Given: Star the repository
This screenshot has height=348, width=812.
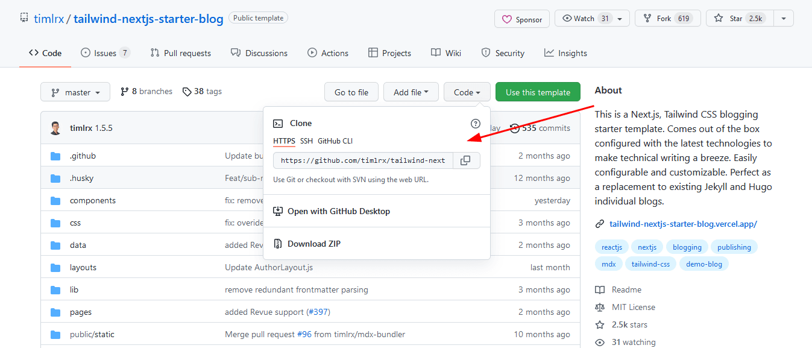Looking at the screenshot, I should pyautogui.click(x=740, y=19).
